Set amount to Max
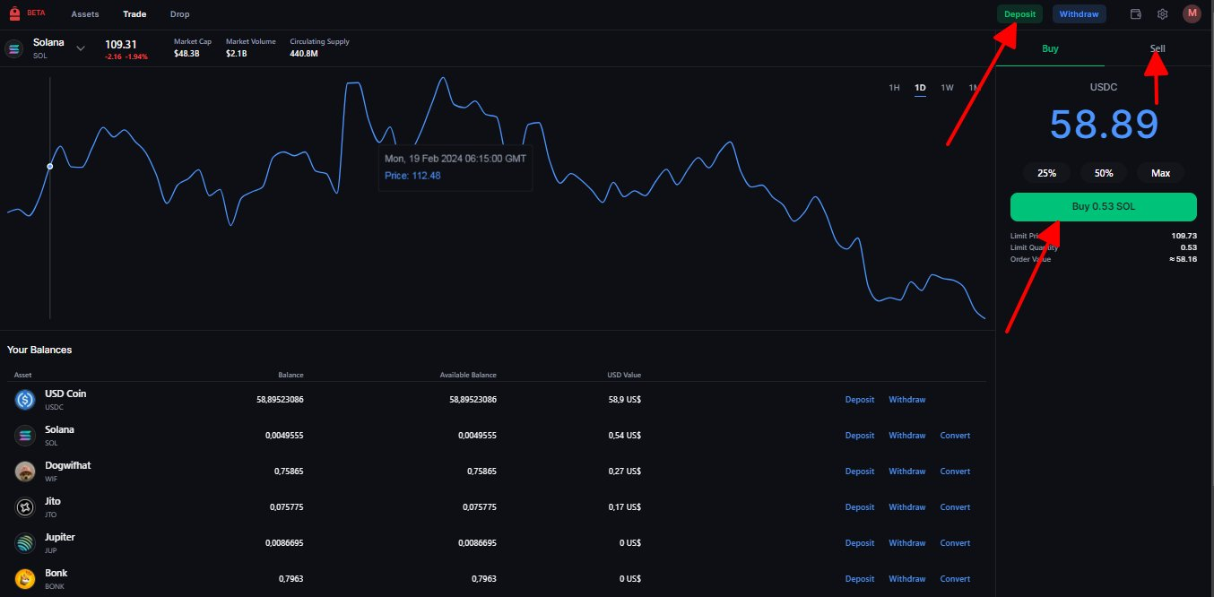1214x597 pixels. pyautogui.click(x=1160, y=173)
